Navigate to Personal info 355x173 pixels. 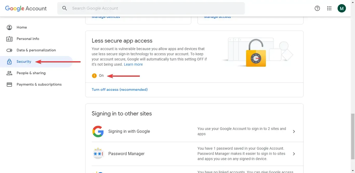(28, 39)
